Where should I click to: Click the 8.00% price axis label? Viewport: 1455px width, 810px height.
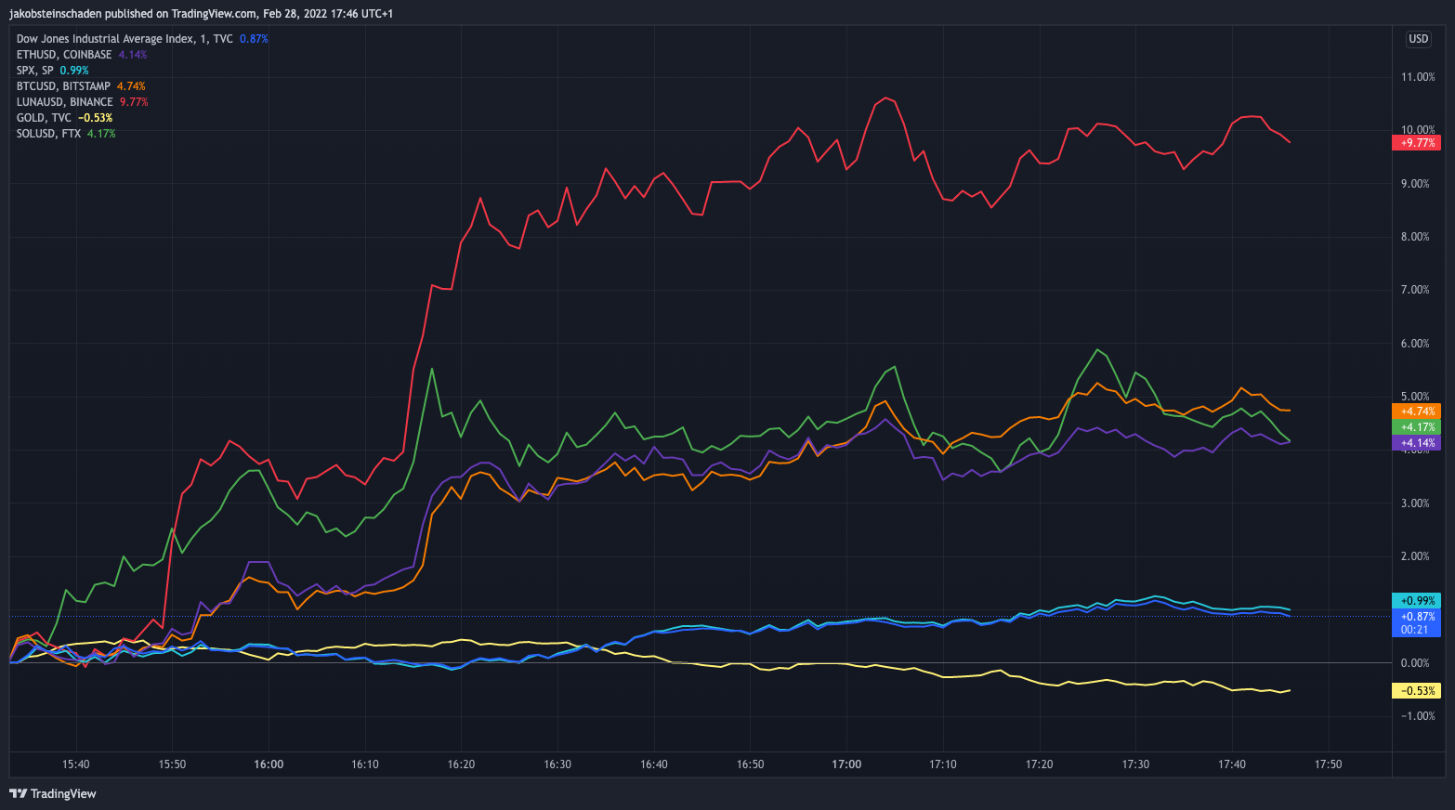pyautogui.click(x=1415, y=237)
